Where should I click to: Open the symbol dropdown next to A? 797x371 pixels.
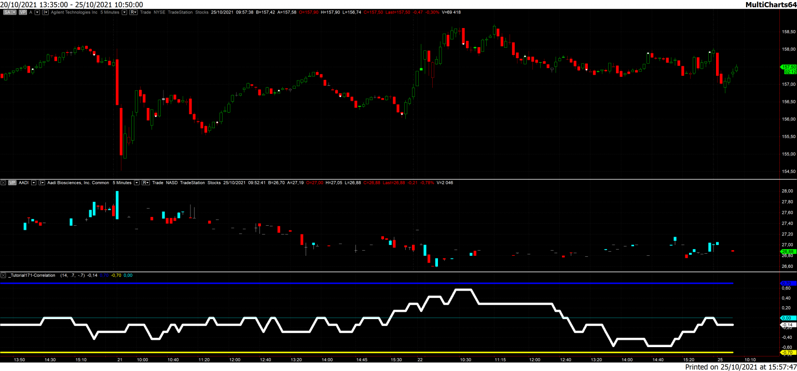[x=37, y=12]
